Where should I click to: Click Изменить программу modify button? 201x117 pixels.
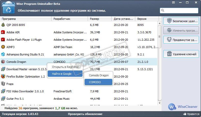(181, 31)
